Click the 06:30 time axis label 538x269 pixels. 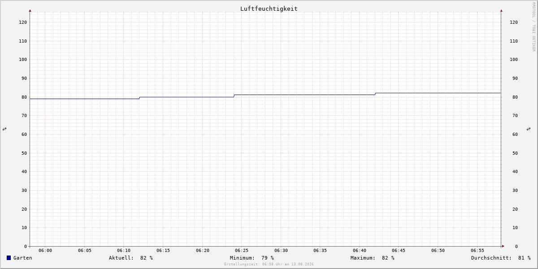tap(281, 251)
